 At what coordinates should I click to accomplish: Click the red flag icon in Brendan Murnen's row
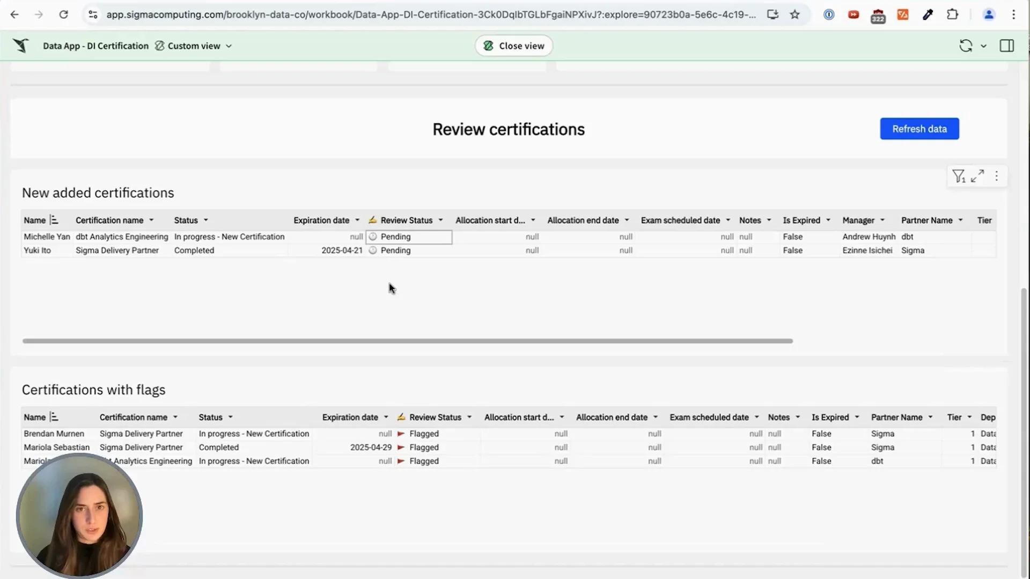(401, 434)
